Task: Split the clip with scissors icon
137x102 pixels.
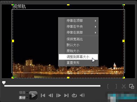Action: (124, 86)
